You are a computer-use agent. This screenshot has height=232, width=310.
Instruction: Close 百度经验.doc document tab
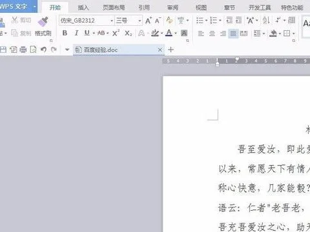160,50
